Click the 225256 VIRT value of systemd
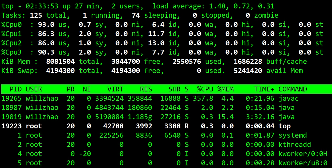 coord(111,135)
